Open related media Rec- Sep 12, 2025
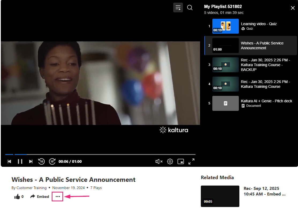The height and width of the screenshot is (211, 298). 265,191
